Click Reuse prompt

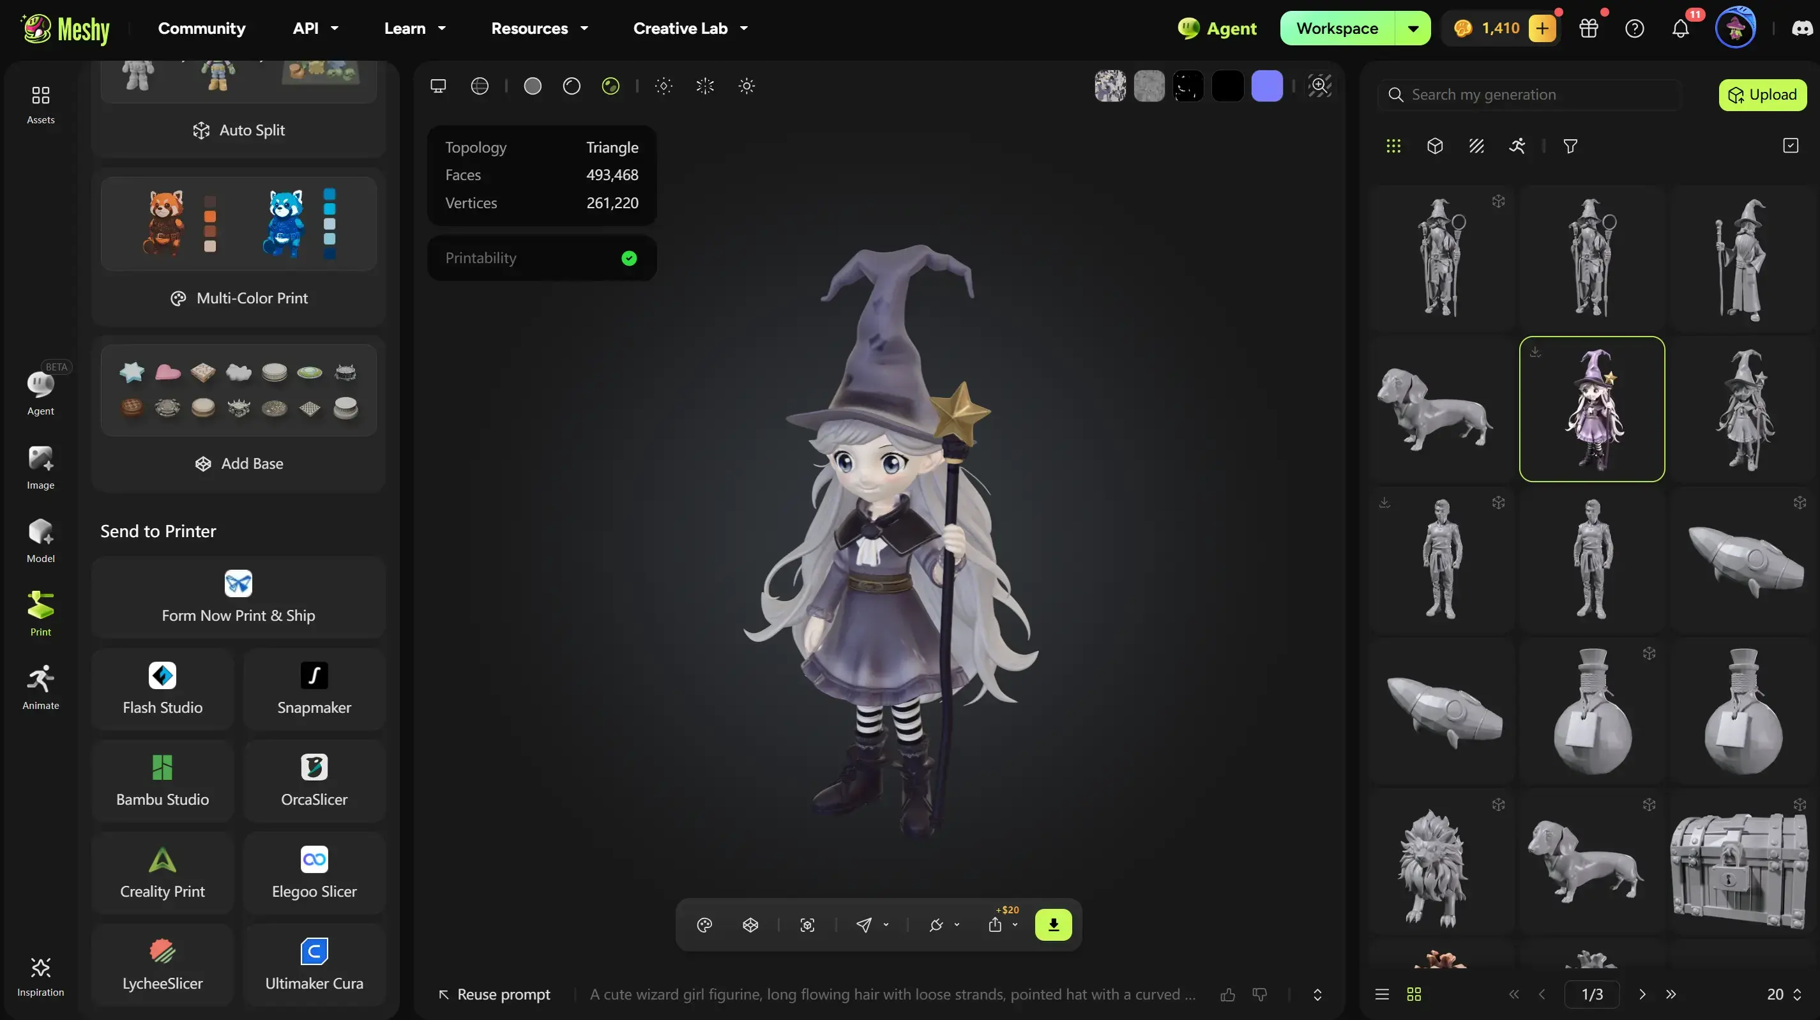(x=494, y=994)
